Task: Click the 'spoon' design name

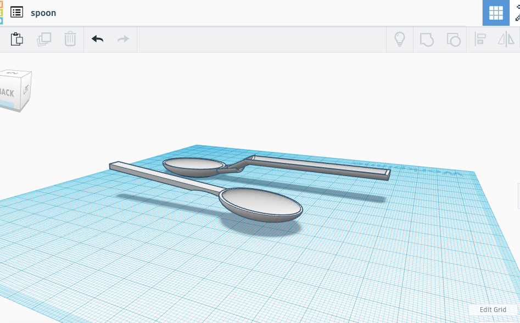Action: click(43, 13)
